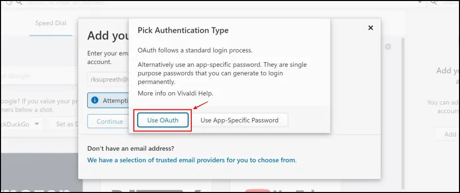Viewport: 460px width, 193px height.
Task: Click the Use OAuth button
Action: click(x=163, y=120)
